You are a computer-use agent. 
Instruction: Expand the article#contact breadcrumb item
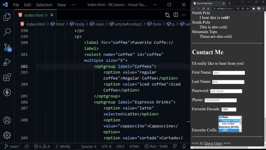126,24
